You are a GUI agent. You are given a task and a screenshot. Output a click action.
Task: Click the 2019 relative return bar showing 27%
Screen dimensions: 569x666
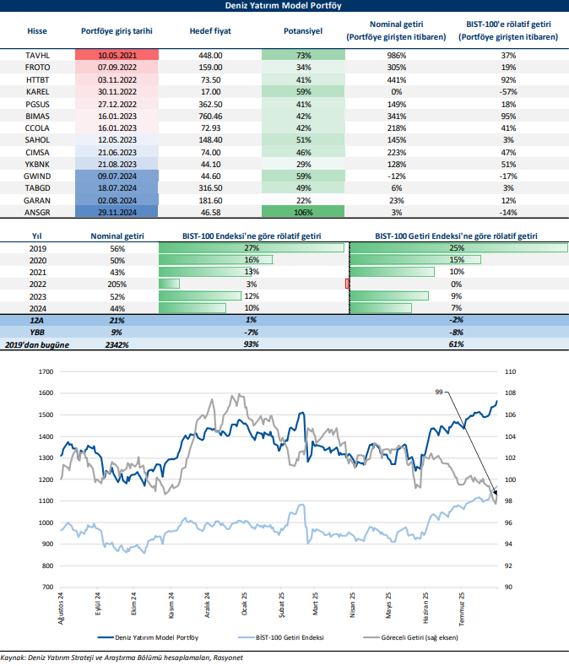click(251, 248)
